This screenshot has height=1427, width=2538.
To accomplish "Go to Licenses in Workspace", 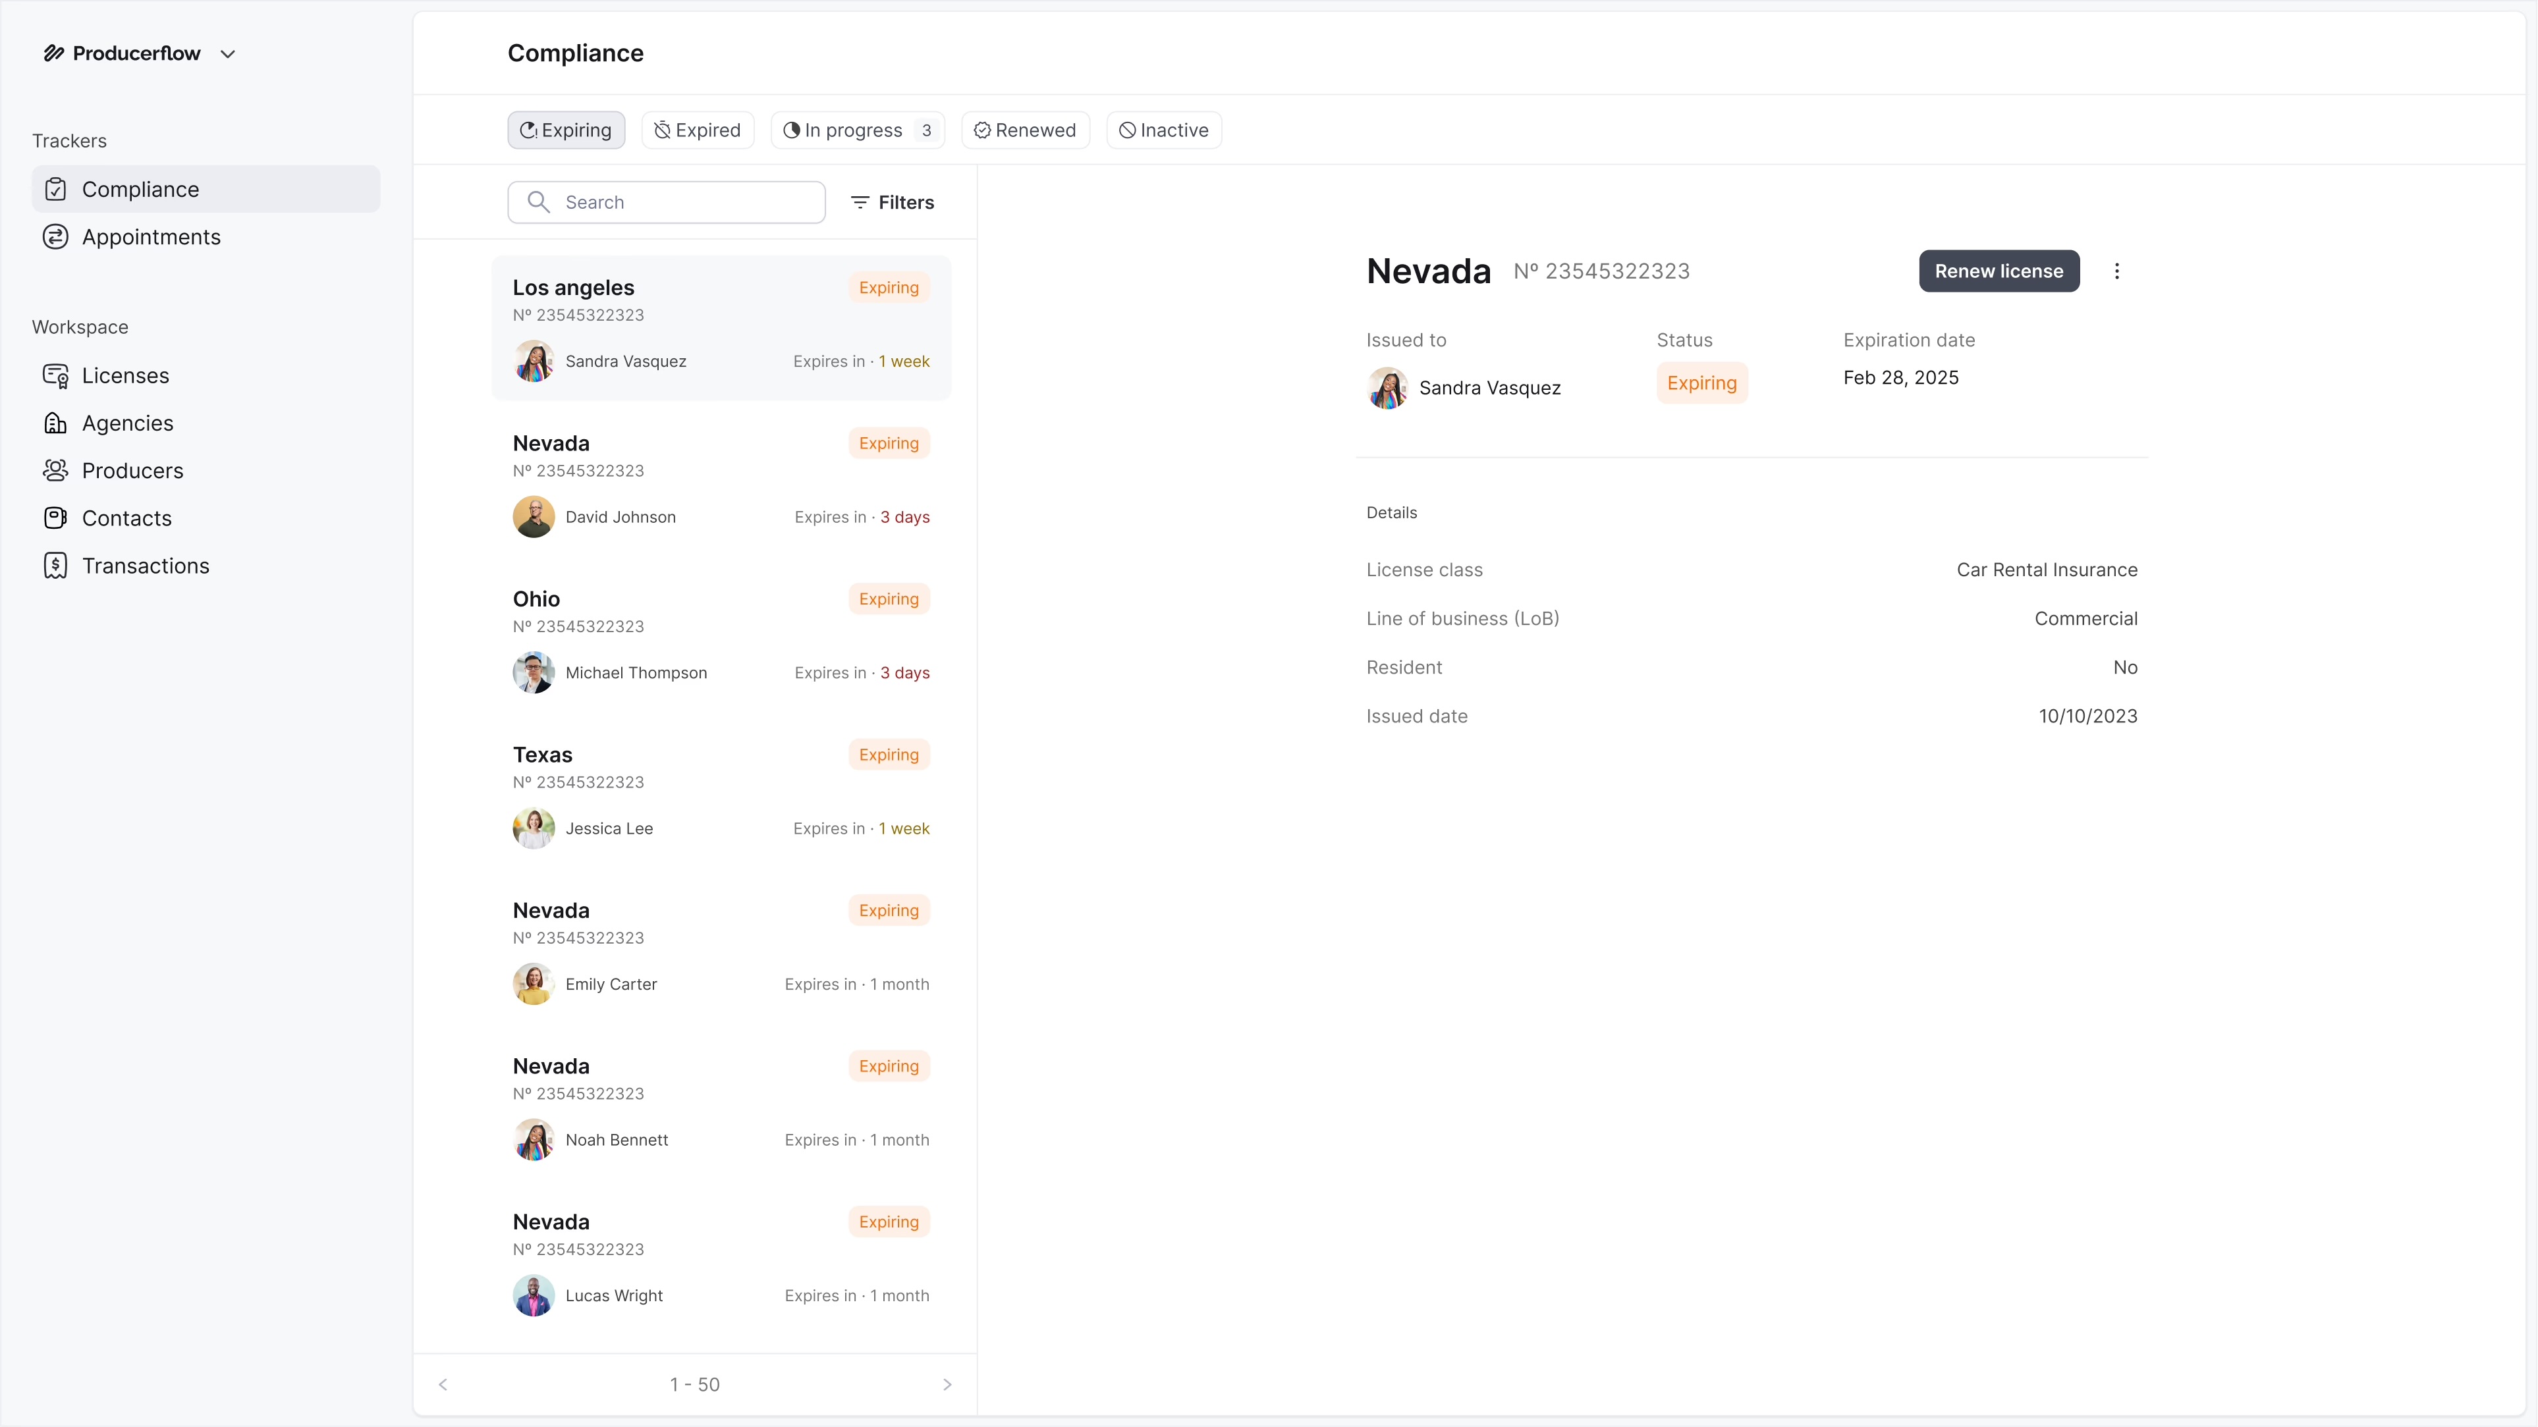I will coord(125,375).
